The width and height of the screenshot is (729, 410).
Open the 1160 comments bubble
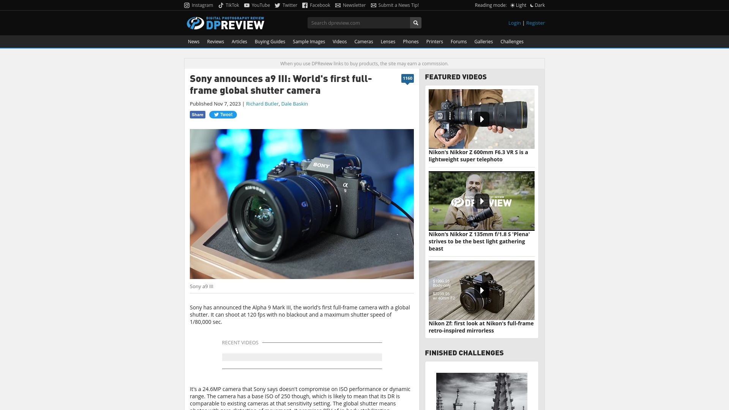click(407, 79)
